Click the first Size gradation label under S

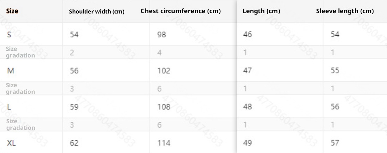[x=20, y=52]
